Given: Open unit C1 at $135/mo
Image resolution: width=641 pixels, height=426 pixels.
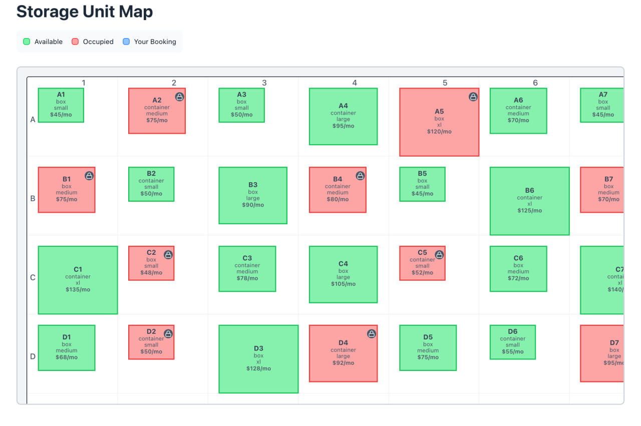Looking at the screenshot, I should 78,279.
